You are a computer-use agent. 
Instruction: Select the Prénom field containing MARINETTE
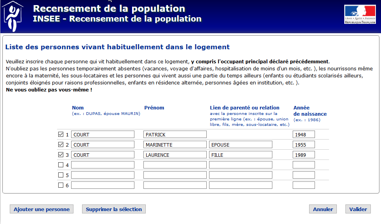[175, 145]
